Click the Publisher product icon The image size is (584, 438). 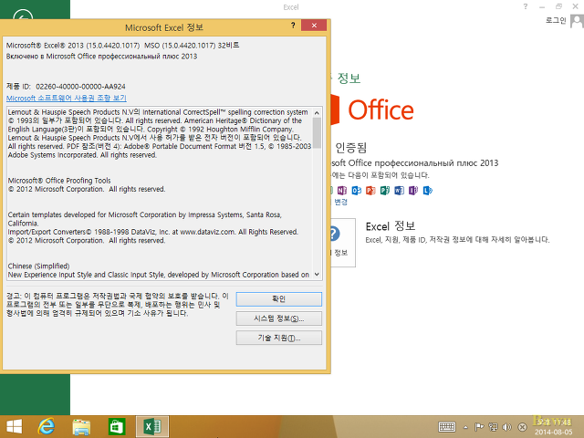385,191
